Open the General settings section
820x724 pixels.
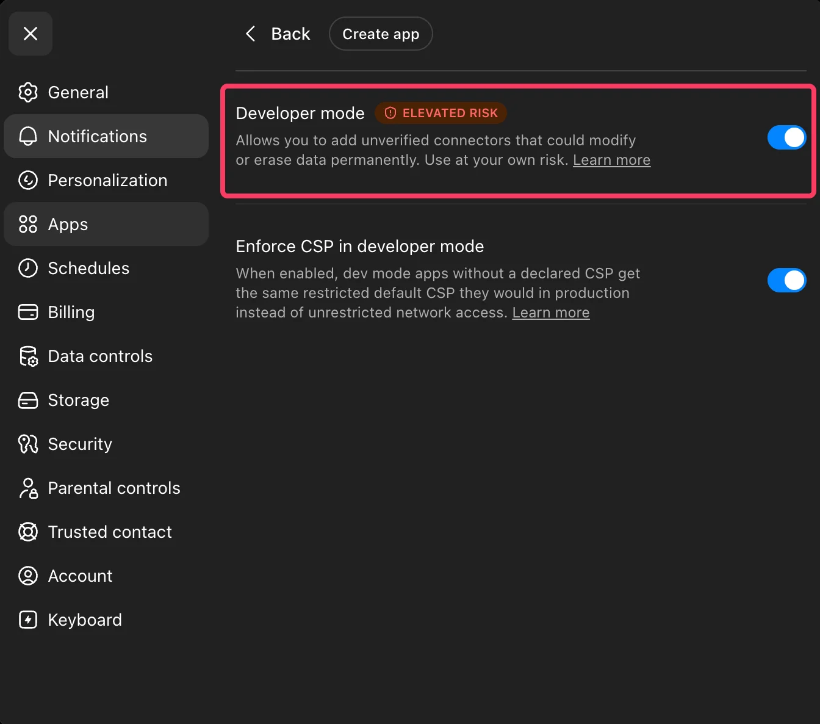coord(106,92)
